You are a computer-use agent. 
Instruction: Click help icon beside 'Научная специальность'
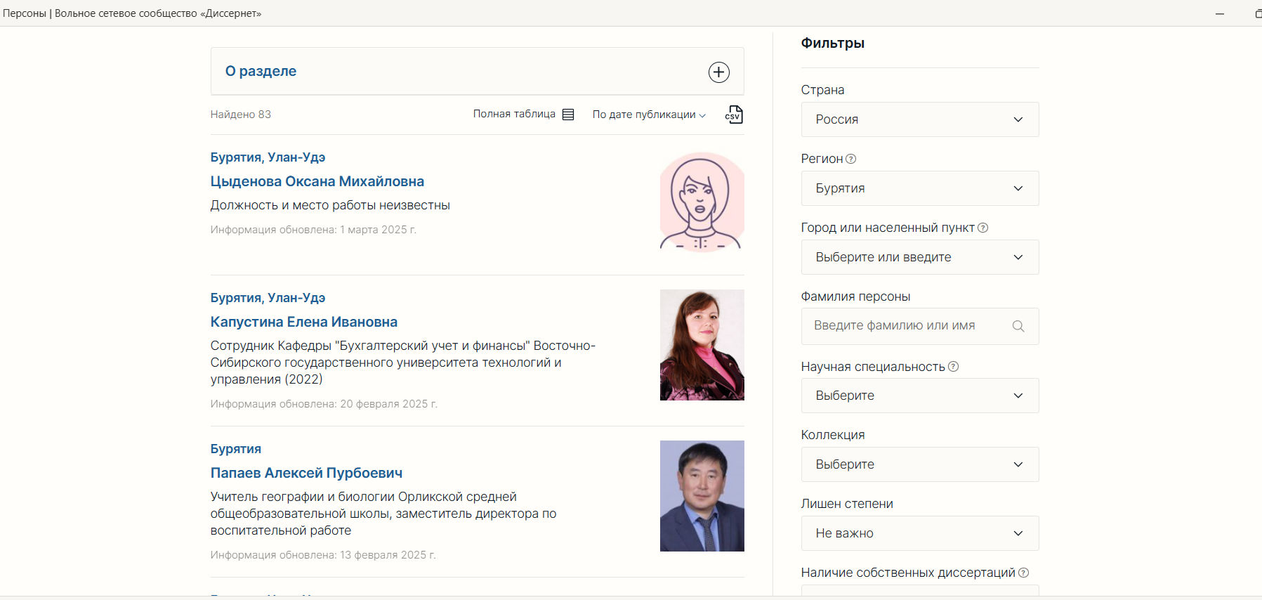pyautogui.click(x=954, y=366)
